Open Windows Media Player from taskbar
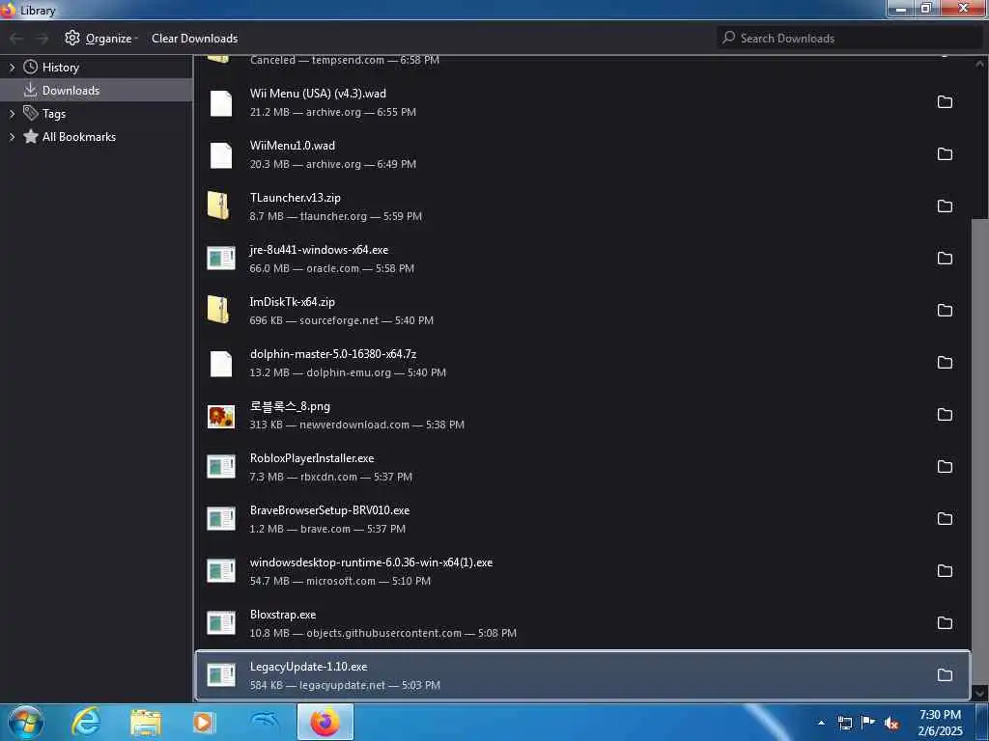The height and width of the screenshot is (741, 989). [x=204, y=722]
